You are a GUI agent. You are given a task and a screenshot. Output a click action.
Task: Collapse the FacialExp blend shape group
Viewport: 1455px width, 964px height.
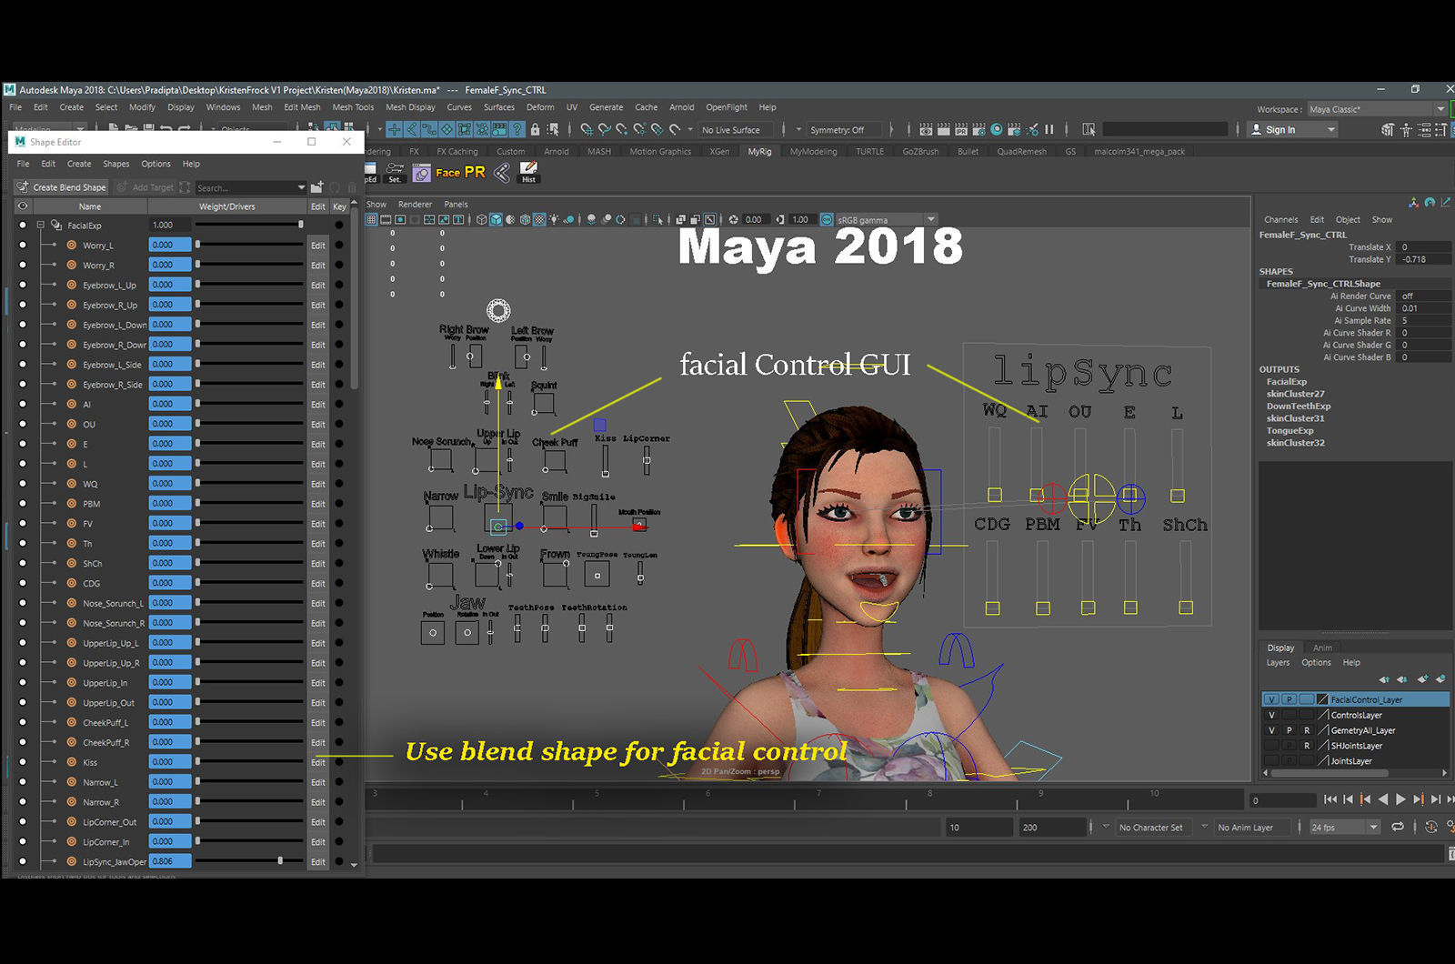click(x=40, y=225)
